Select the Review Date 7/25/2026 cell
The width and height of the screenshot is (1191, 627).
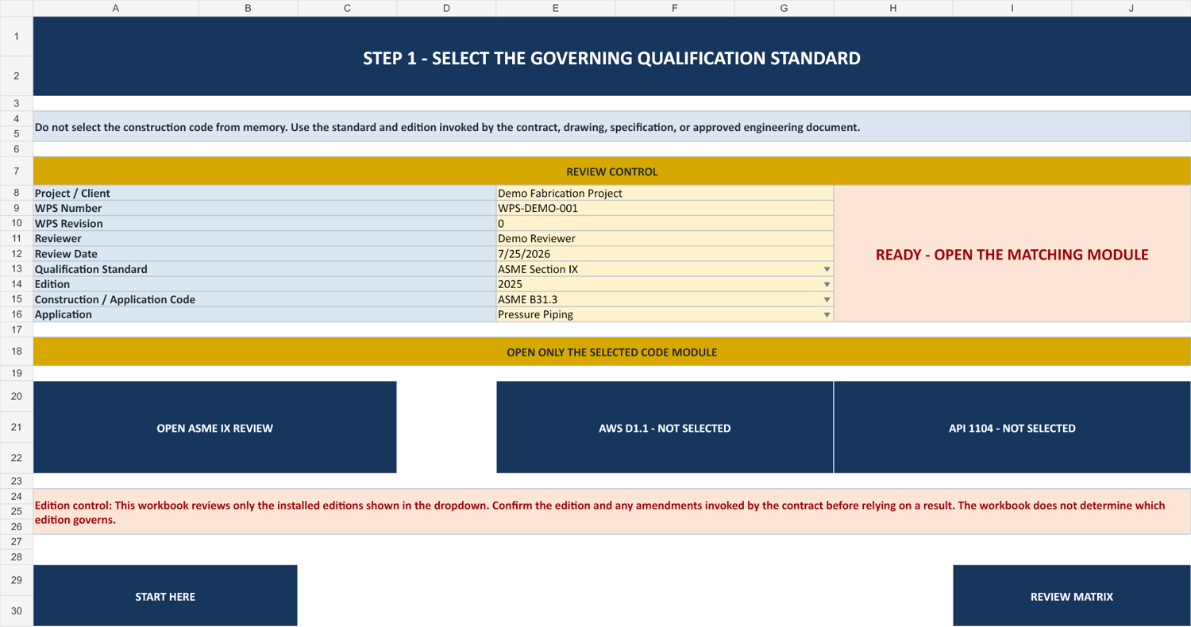665,254
